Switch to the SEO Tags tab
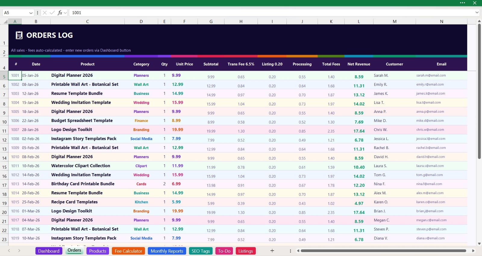 pos(201,251)
